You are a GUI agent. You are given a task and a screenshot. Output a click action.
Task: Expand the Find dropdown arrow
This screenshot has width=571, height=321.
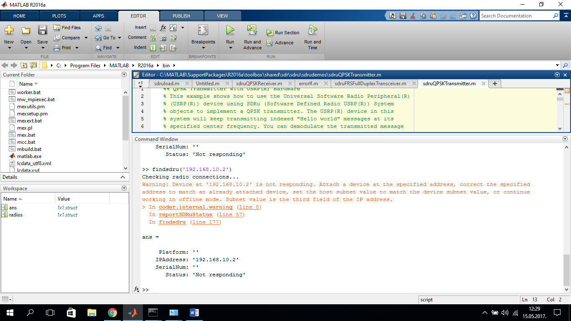point(118,48)
